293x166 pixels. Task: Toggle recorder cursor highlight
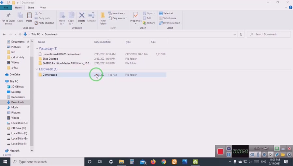[271, 155]
